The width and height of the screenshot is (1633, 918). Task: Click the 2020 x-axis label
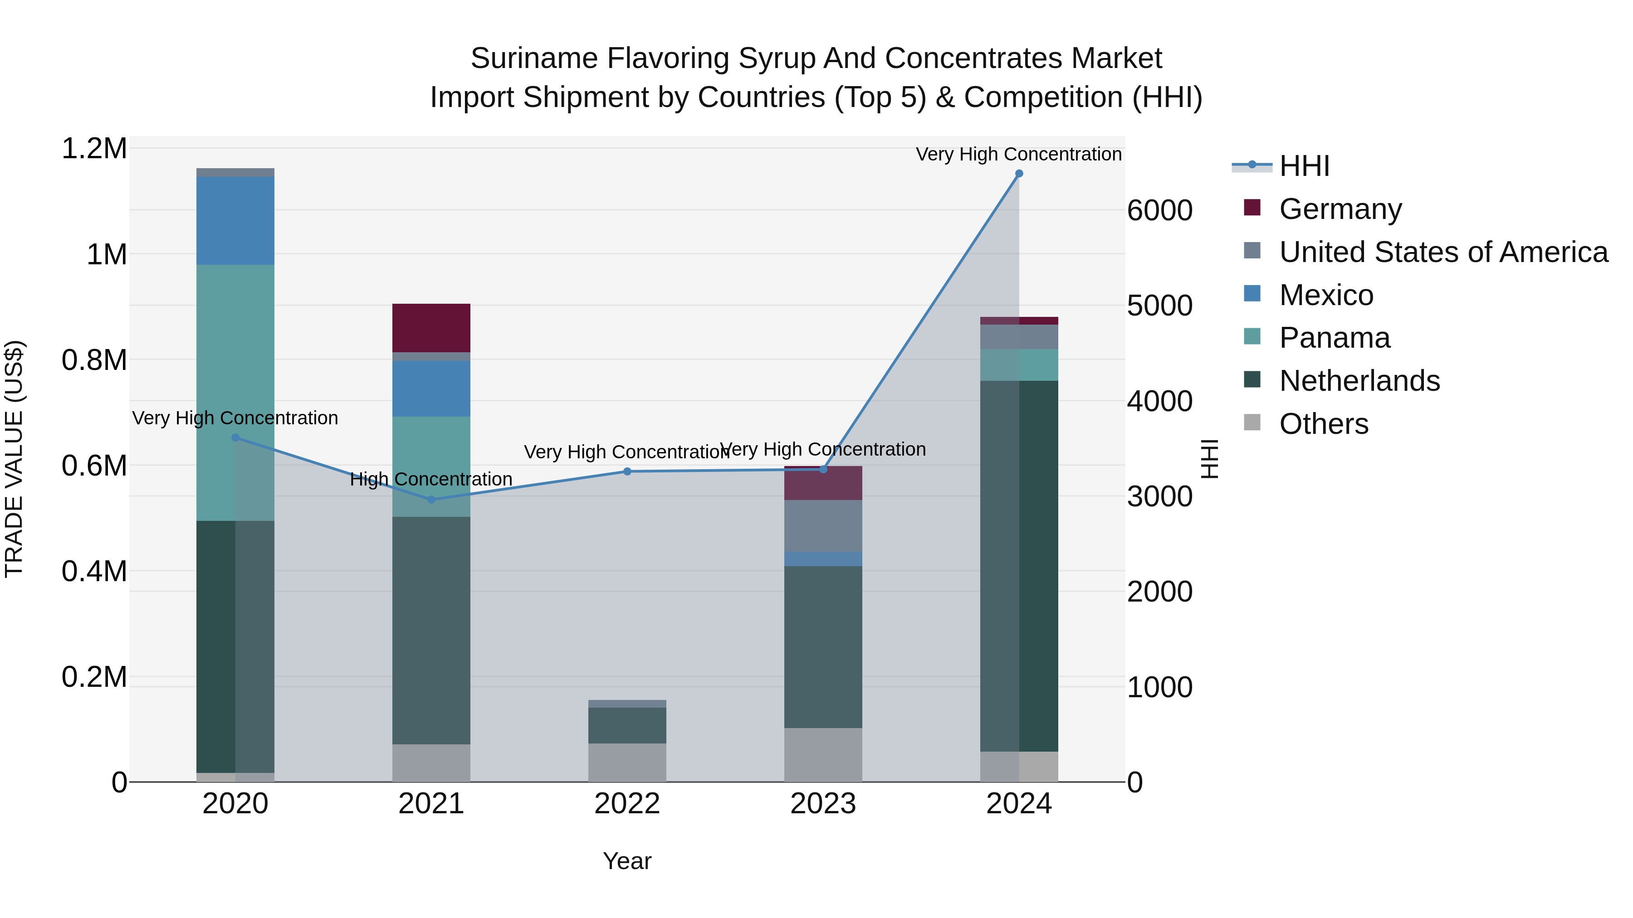235,804
